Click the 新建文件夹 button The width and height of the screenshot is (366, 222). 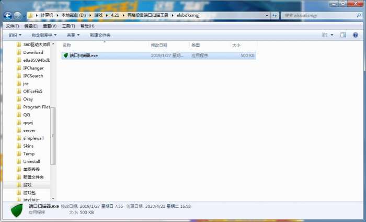coord(100,35)
